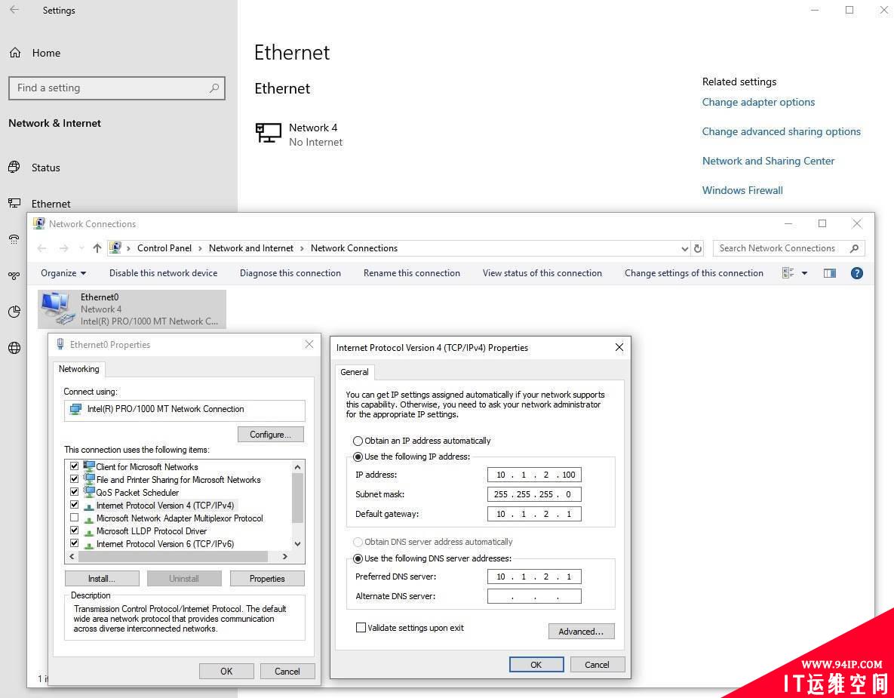The height and width of the screenshot is (698, 894).
Task: Select the General tab in IPv4 Properties
Action: click(x=355, y=372)
